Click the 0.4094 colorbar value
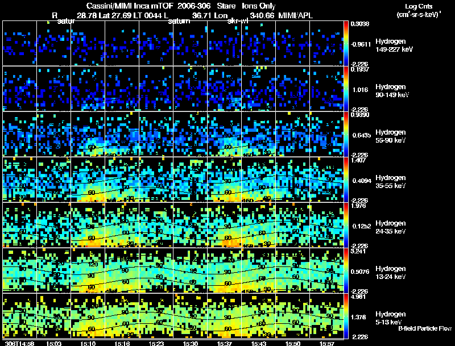Image resolution: width=455 pixels, height=346 pixels. 362,181
